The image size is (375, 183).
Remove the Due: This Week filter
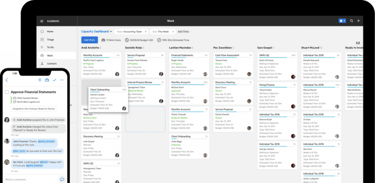(x=173, y=32)
